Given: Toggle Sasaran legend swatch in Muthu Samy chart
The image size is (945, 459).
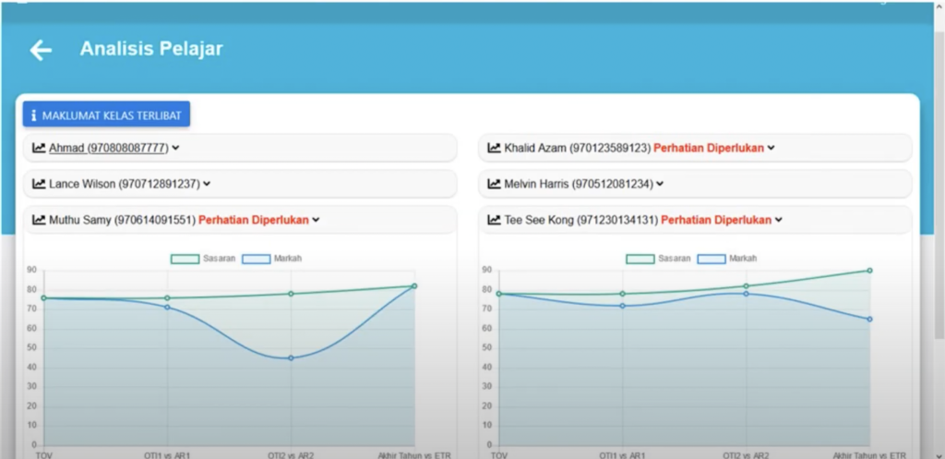Looking at the screenshot, I should pyautogui.click(x=185, y=259).
